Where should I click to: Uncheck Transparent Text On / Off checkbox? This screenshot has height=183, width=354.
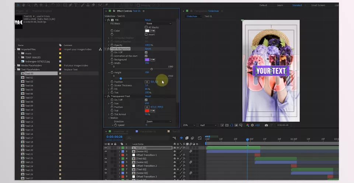(x=146, y=100)
